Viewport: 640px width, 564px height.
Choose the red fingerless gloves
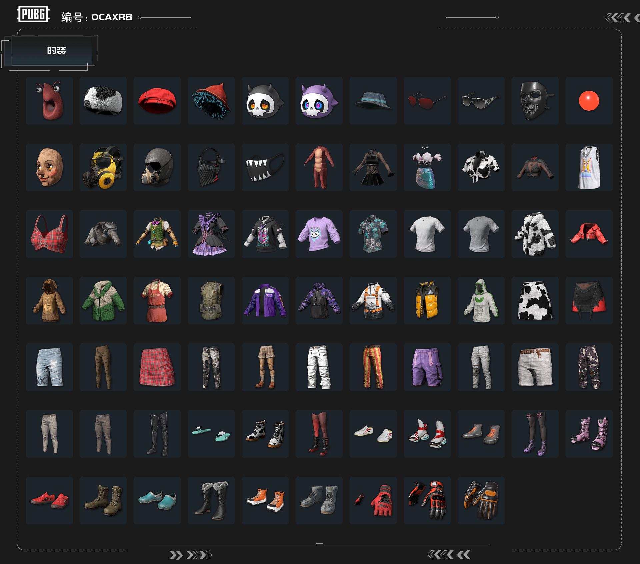pyautogui.click(x=373, y=500)
